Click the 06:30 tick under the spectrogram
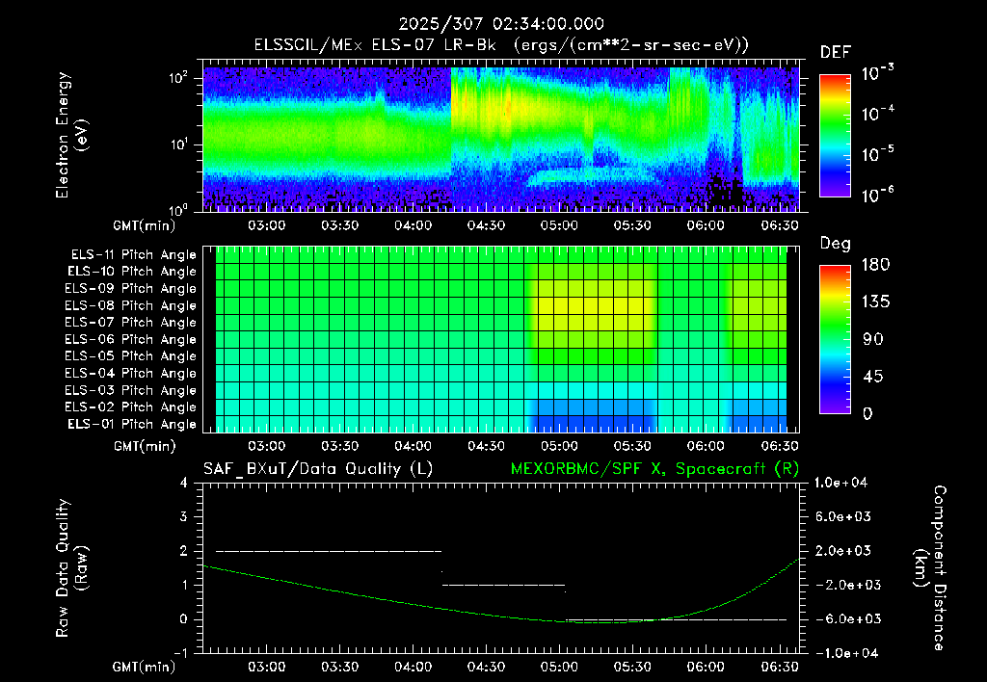Screen dimensions: 987x682 (780, 225)
